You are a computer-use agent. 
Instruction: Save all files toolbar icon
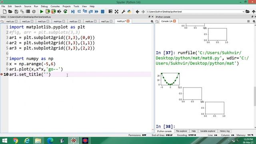coord(22,12)
